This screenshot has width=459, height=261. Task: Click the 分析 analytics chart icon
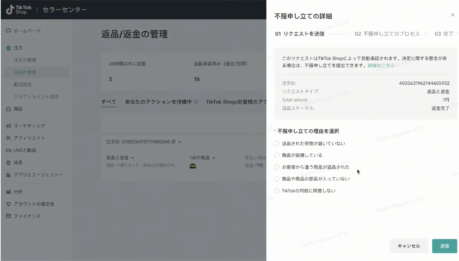(9, 192)
